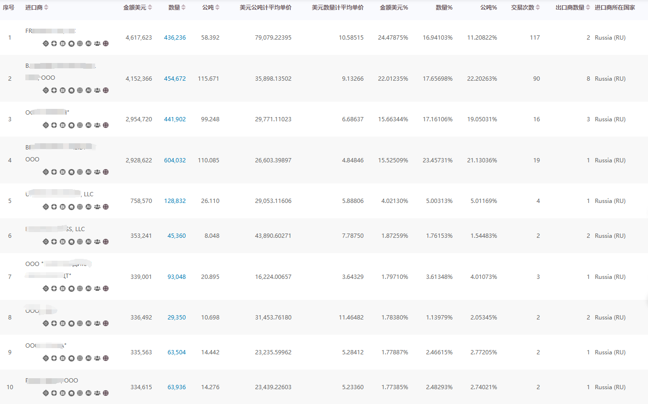The image size is (648, 404).
Task: Open quantity link 604,032 in row 4
Action: (175, 160)
